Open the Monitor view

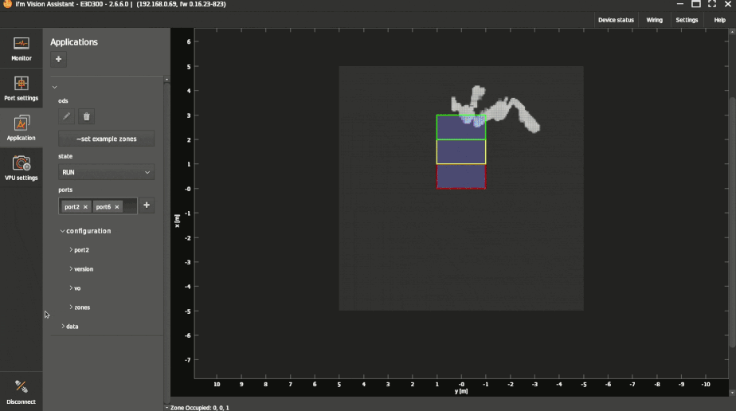22,48
